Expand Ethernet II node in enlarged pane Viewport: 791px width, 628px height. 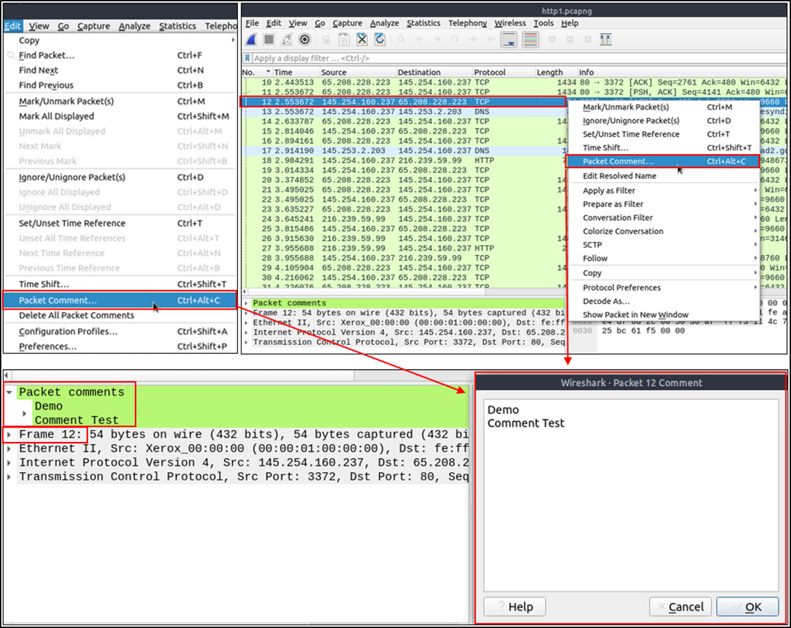coord(9,449)
